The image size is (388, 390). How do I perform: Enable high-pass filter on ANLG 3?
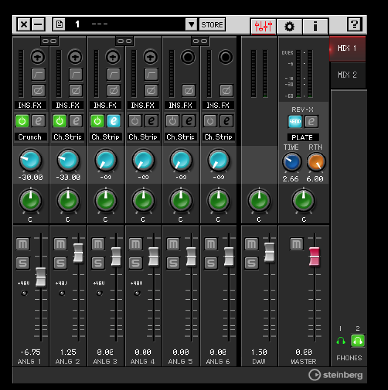tap(113, 74)
